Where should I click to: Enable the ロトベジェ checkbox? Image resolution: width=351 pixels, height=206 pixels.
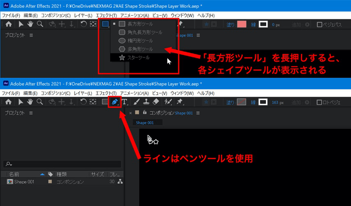(319, 103)
